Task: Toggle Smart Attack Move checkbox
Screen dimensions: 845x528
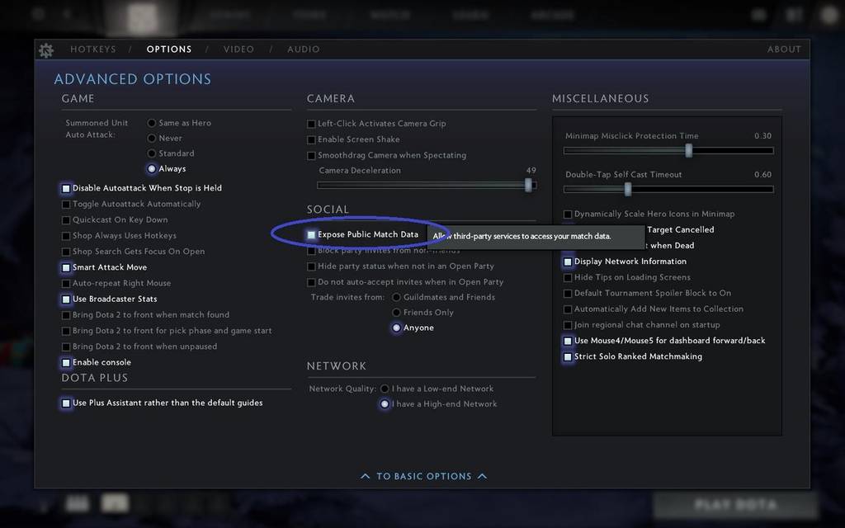Action: coord(66,267)
